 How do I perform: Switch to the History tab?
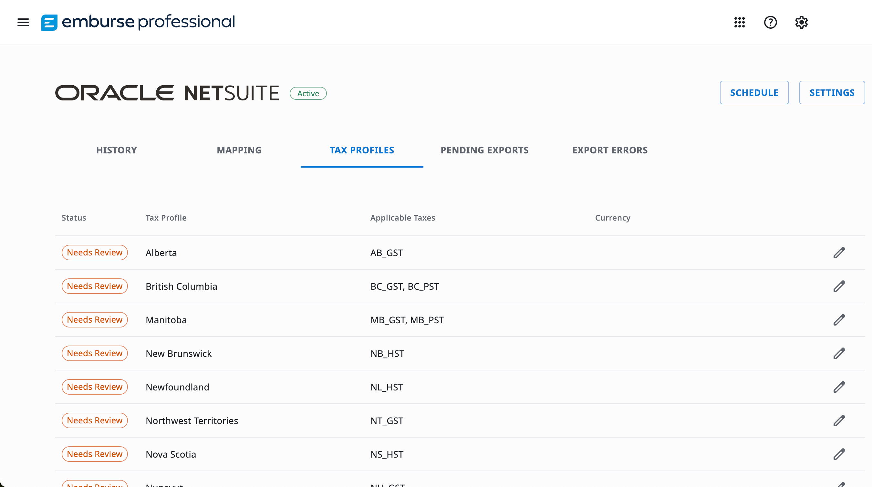(117, 150)
